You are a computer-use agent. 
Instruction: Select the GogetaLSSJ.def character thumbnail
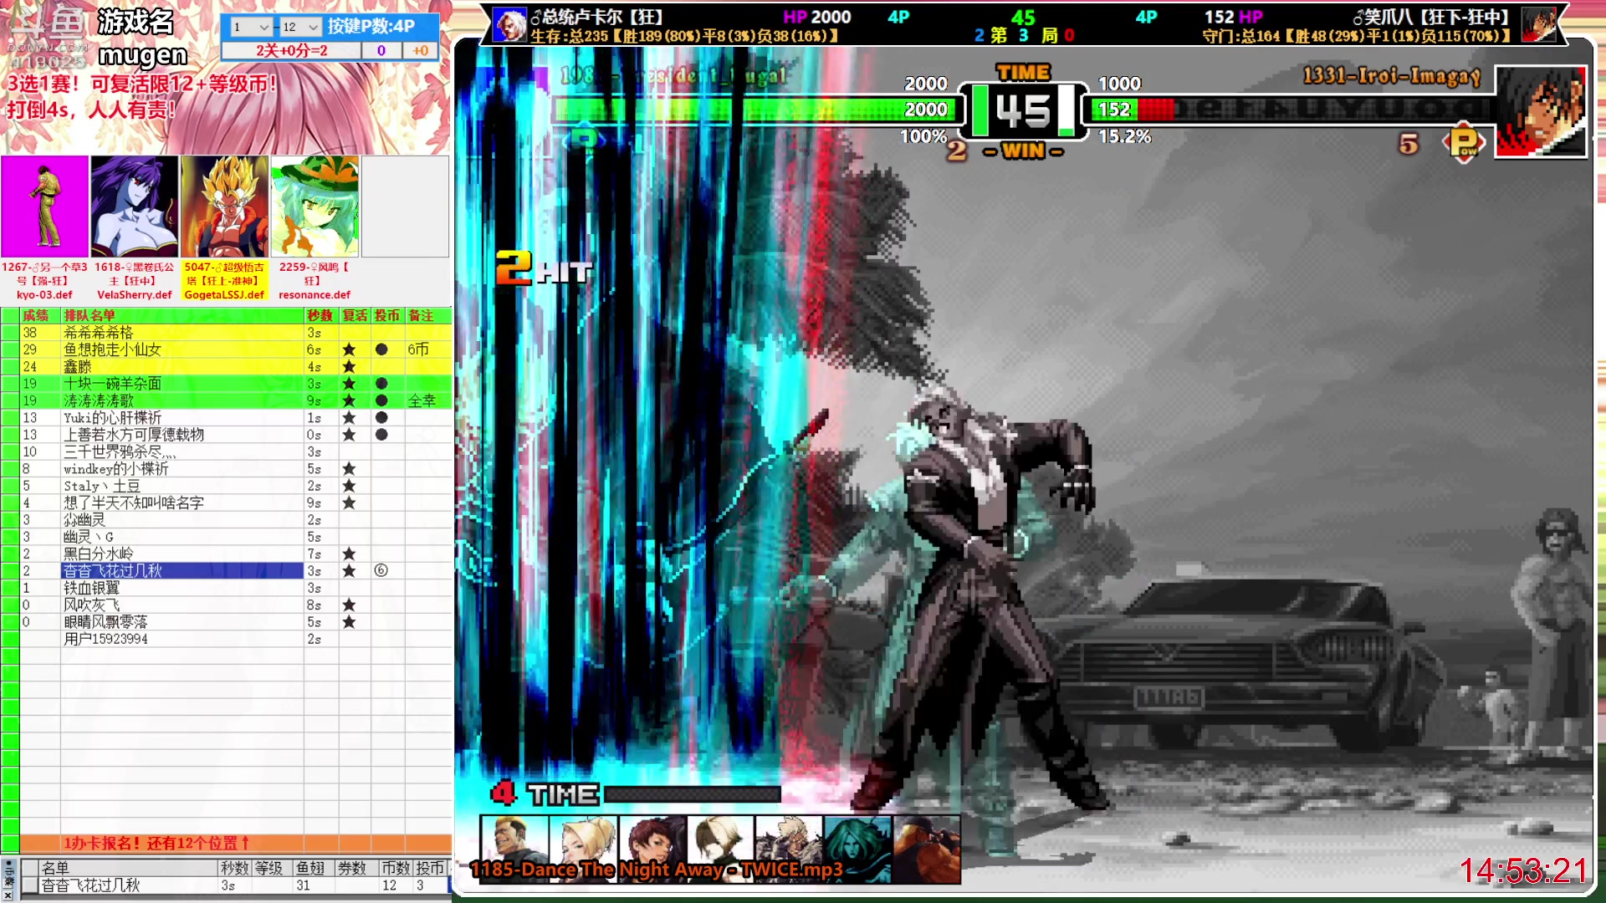224,207
